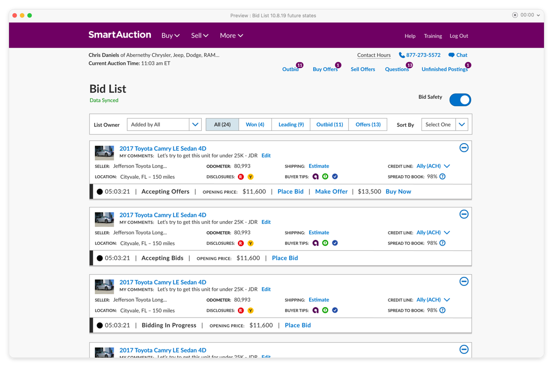This screenshot has height=367, width=553.
Task: Switch to the Offers (13) tab
Action: [x=368, y=125]
